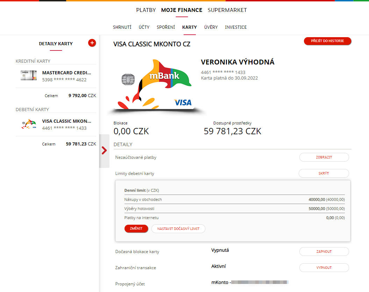
Task: Show unbilled payments with ZOBRAZIT
Action: pos(324,157)
